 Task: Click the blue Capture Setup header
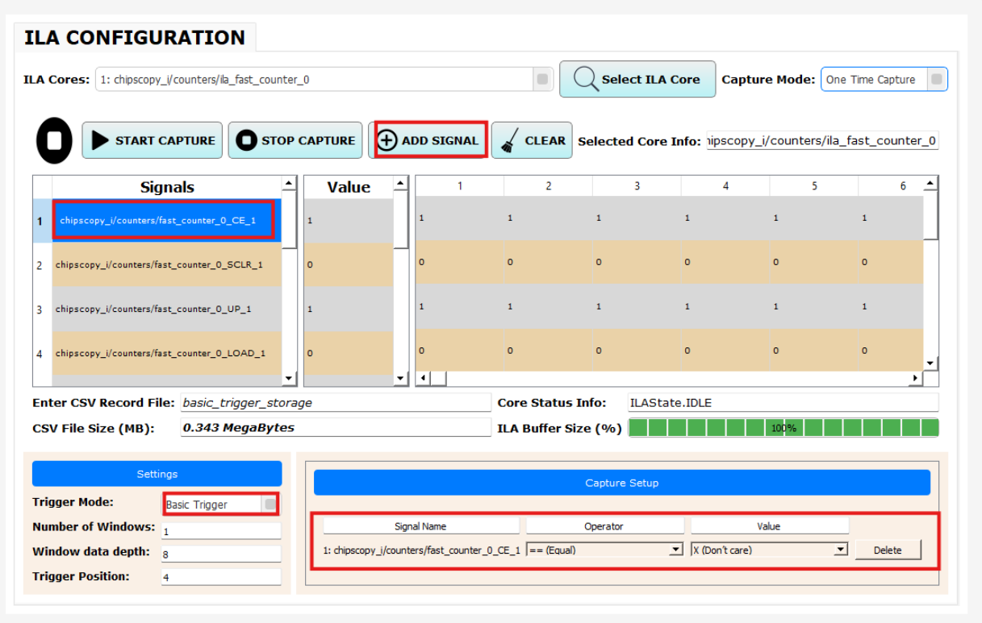(x=621, y=483)
